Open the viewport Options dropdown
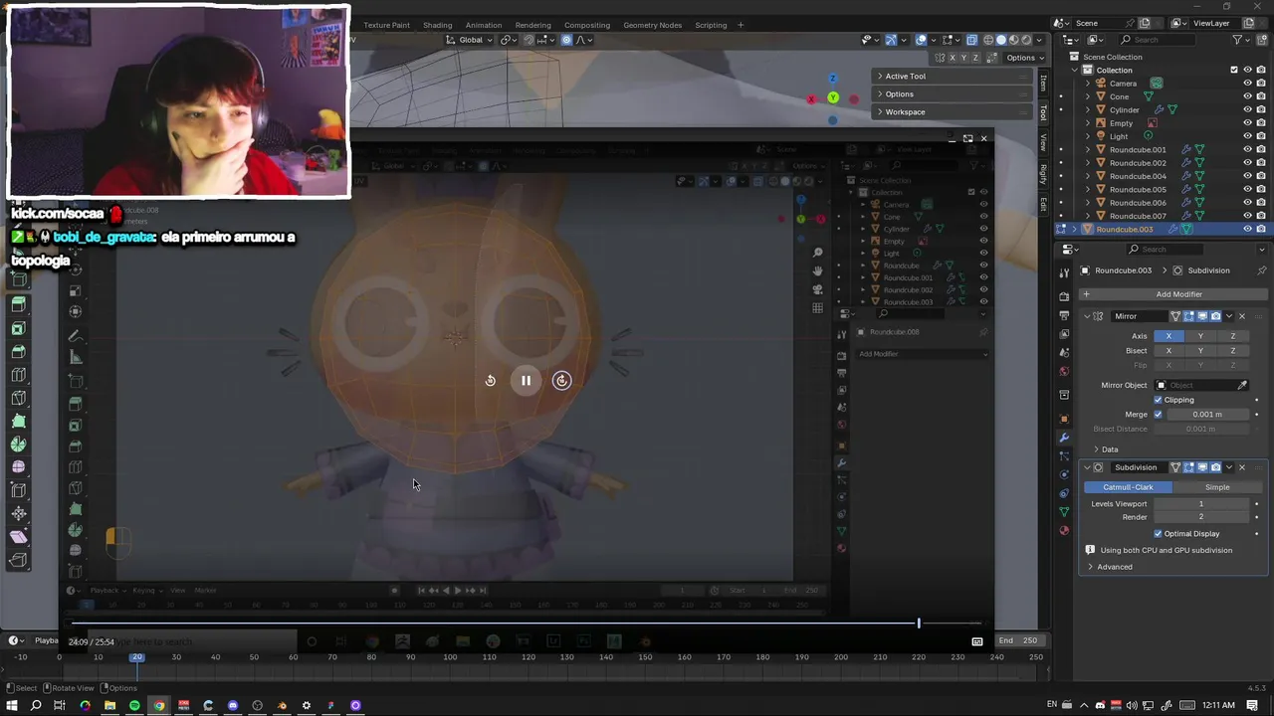Viewport: 1274px width, 716px height. [x=1024, y=58]
